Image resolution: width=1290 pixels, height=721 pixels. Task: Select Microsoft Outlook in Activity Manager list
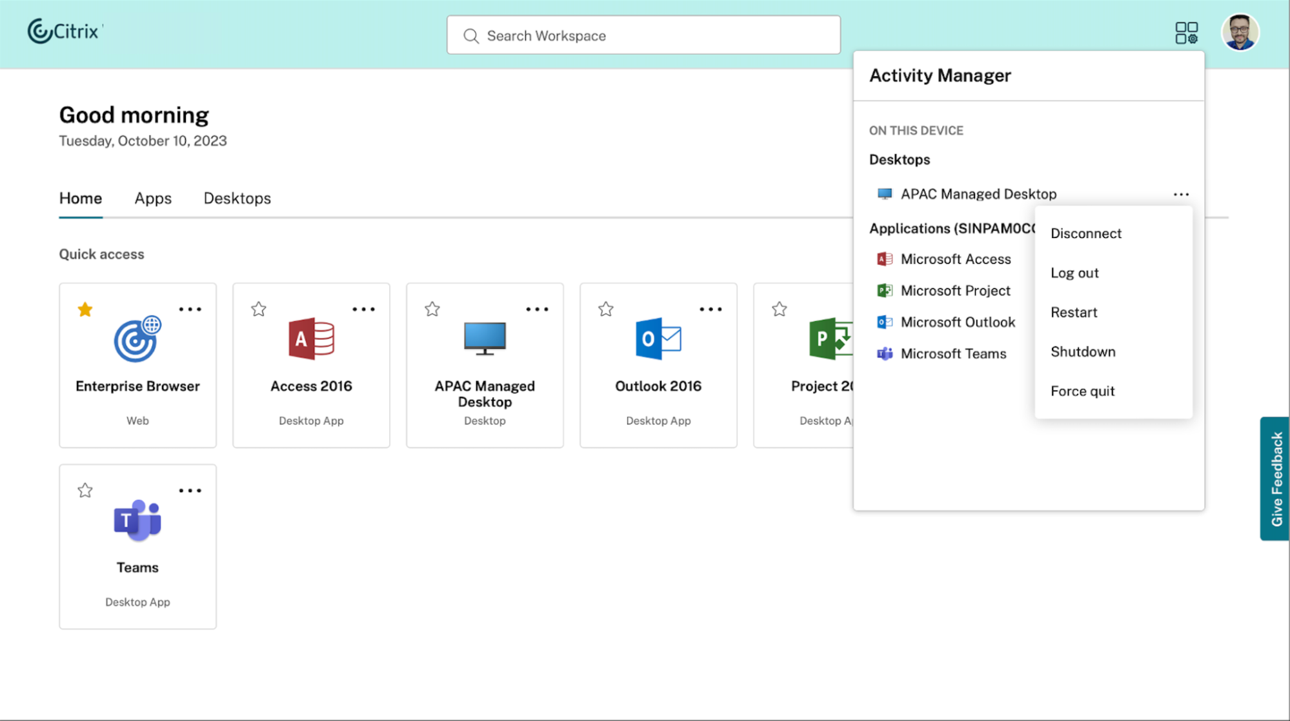(x=957, y=322)
